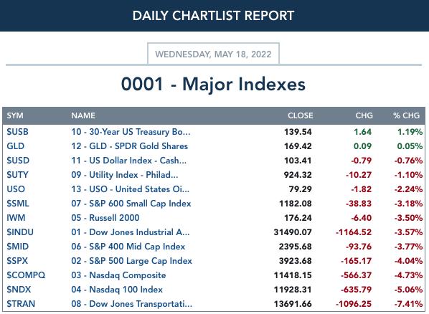Open Russell 2000 chart link

click(105, 218)
